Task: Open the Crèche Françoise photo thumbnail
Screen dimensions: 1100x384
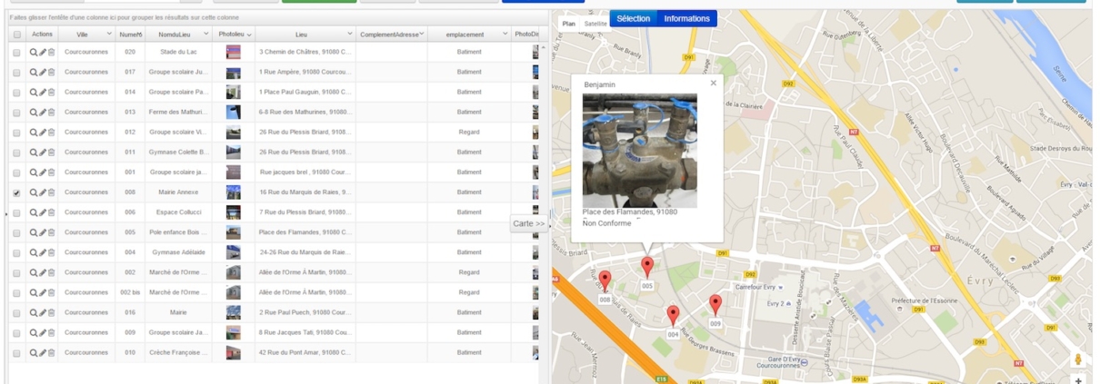Action: click(x=234, y=352)
